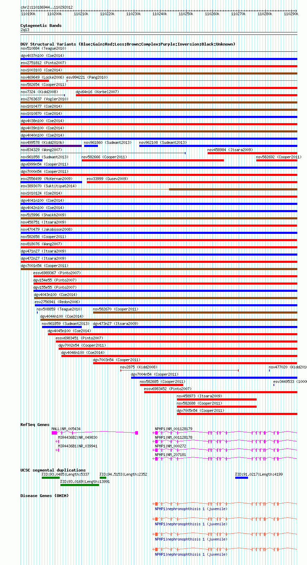Select essv6989367 (Pinto2007) variant
This screenshot has height=565, width=307.
click(57, 273)
